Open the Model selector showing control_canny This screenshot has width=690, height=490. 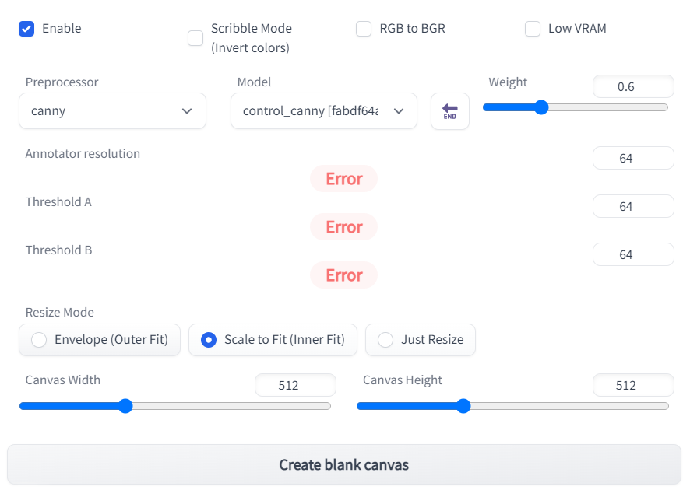[x=323, y=111]
